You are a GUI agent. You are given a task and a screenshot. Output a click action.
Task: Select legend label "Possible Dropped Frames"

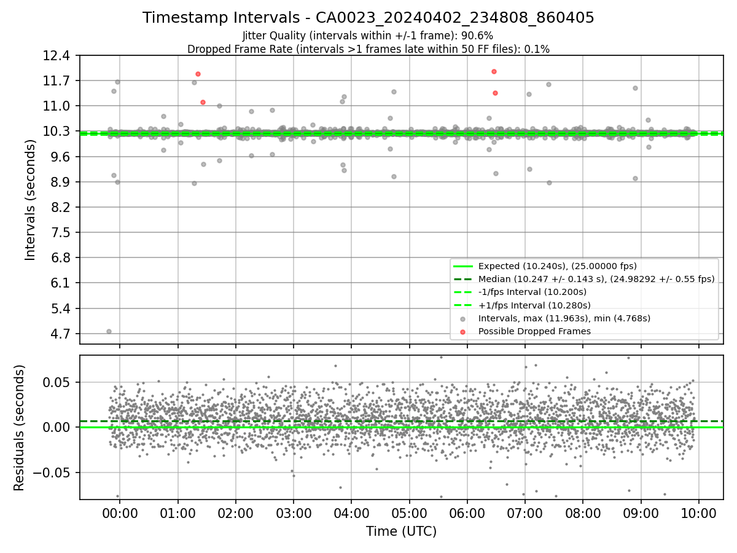534,331
